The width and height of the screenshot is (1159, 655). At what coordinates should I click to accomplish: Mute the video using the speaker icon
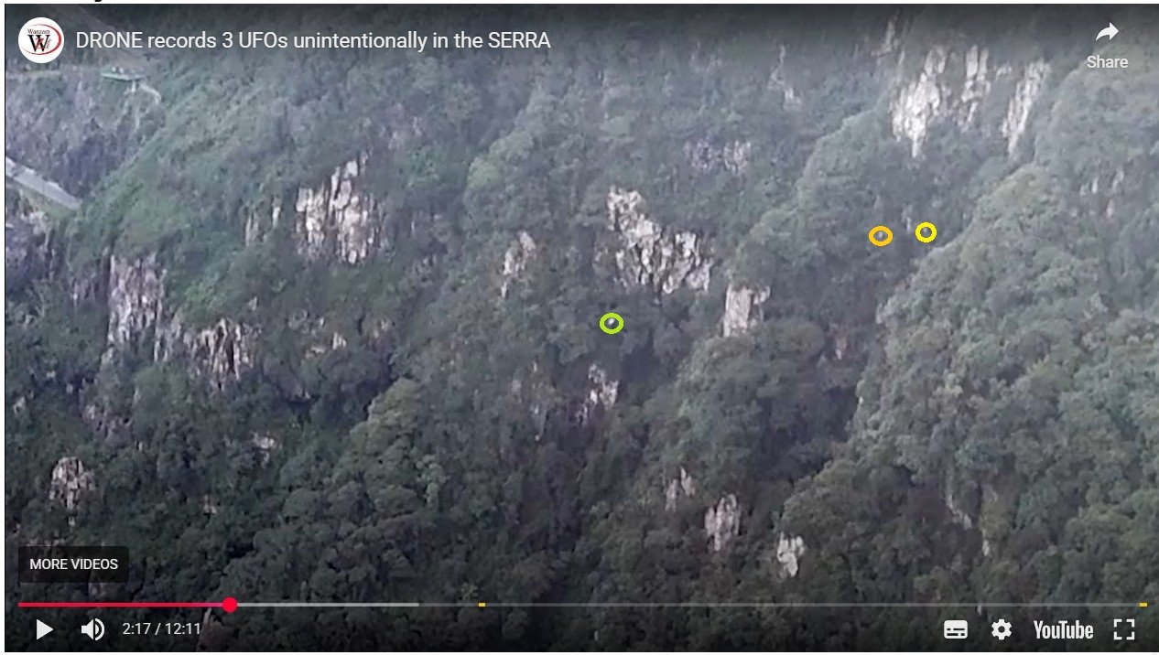92,629
